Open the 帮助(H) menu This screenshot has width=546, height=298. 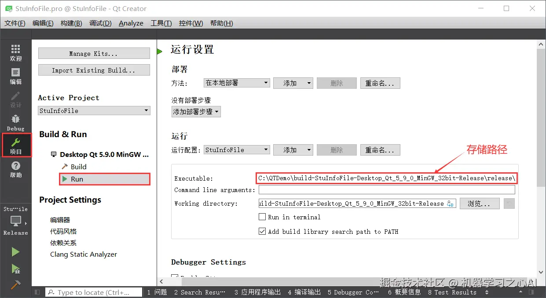tap(222, 23)
